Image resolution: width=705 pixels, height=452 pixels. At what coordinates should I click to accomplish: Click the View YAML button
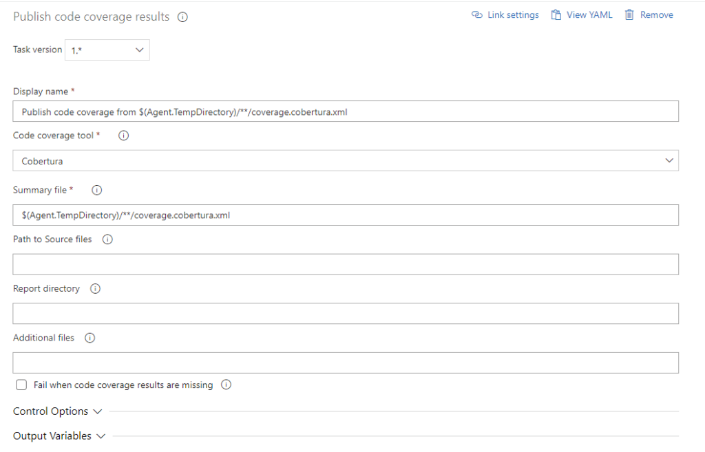click(x=582, y=15)
